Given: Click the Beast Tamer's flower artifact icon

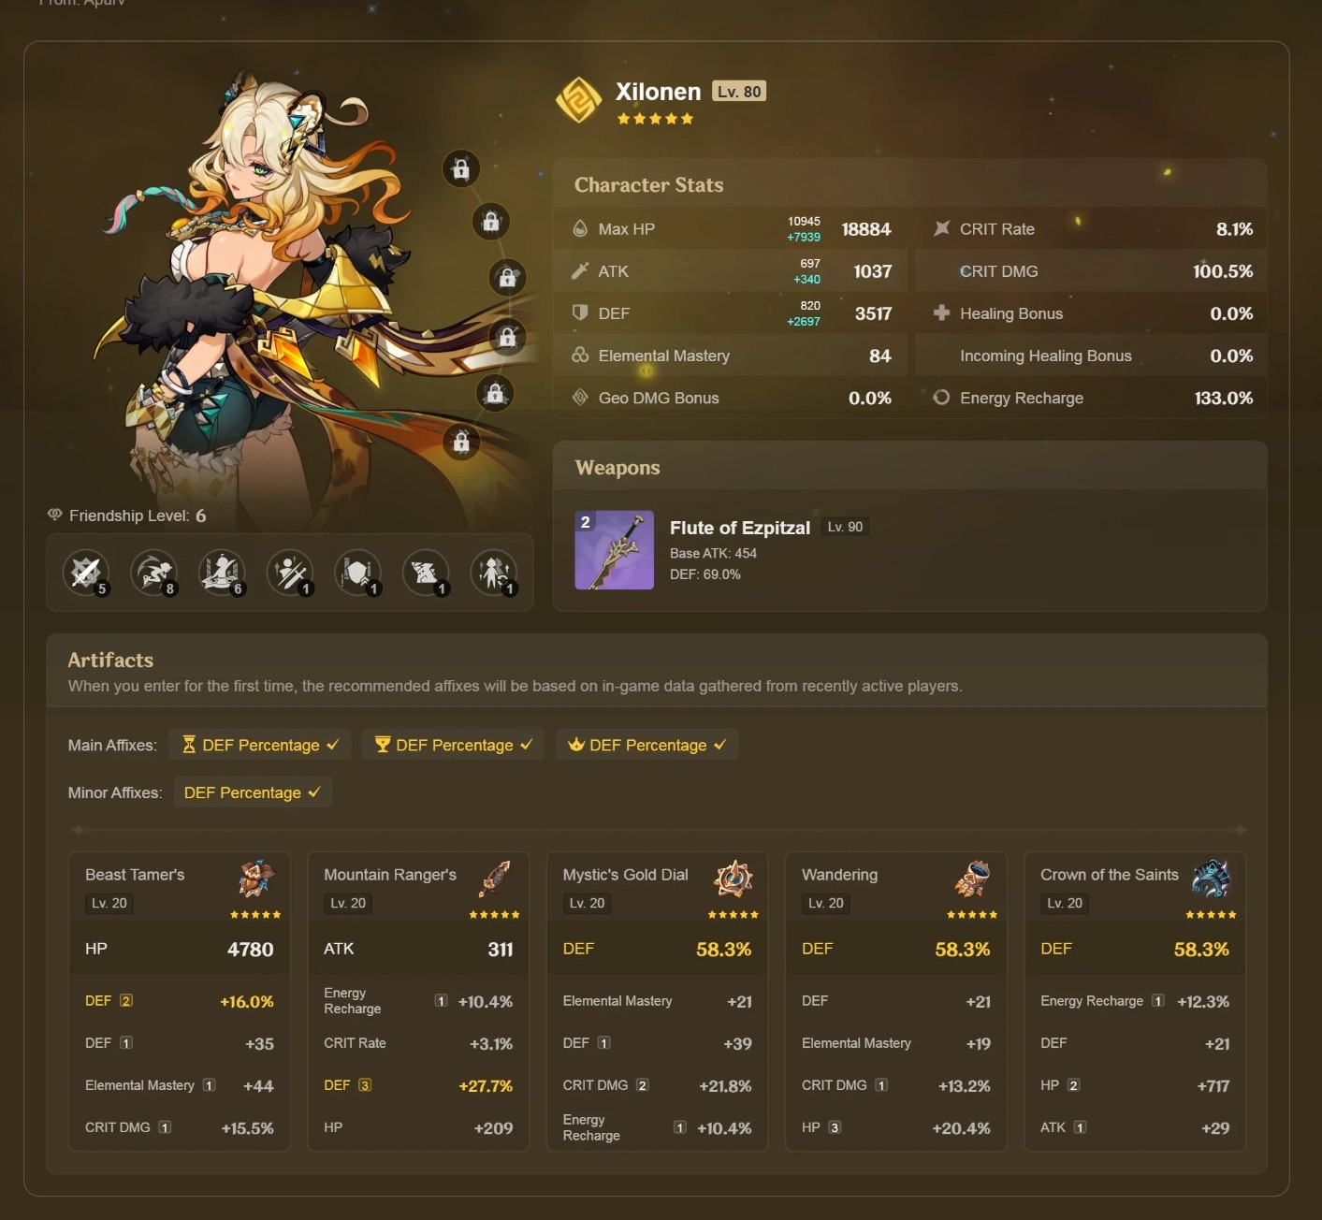Looking at the screenshot, I should click(x=256, y=879).
